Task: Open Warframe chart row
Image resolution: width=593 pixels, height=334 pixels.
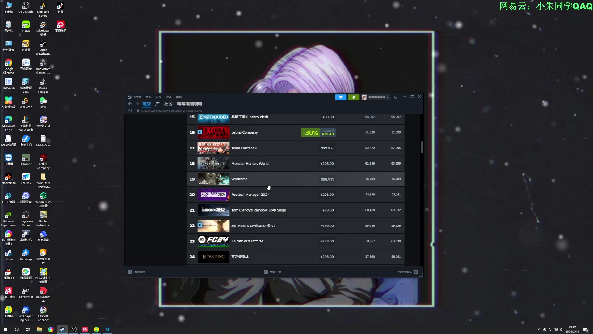Action: click(296, 179)
